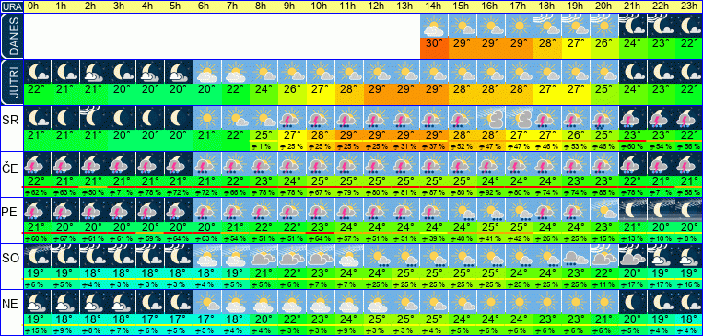
Task: Click the SR 16h overcast fog icon
Action: click(491, 118)
